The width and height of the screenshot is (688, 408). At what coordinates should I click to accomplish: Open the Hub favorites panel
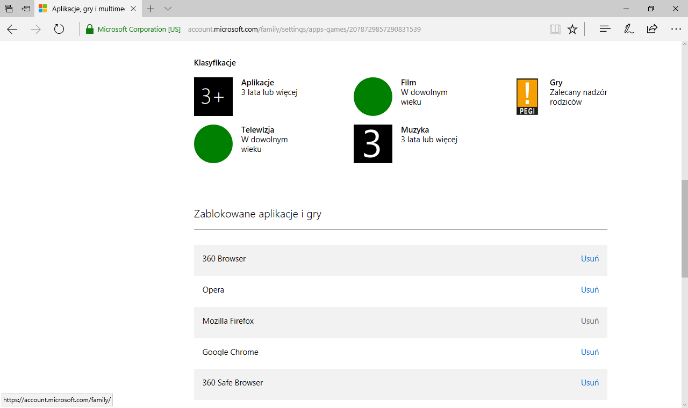coord(605,30)
